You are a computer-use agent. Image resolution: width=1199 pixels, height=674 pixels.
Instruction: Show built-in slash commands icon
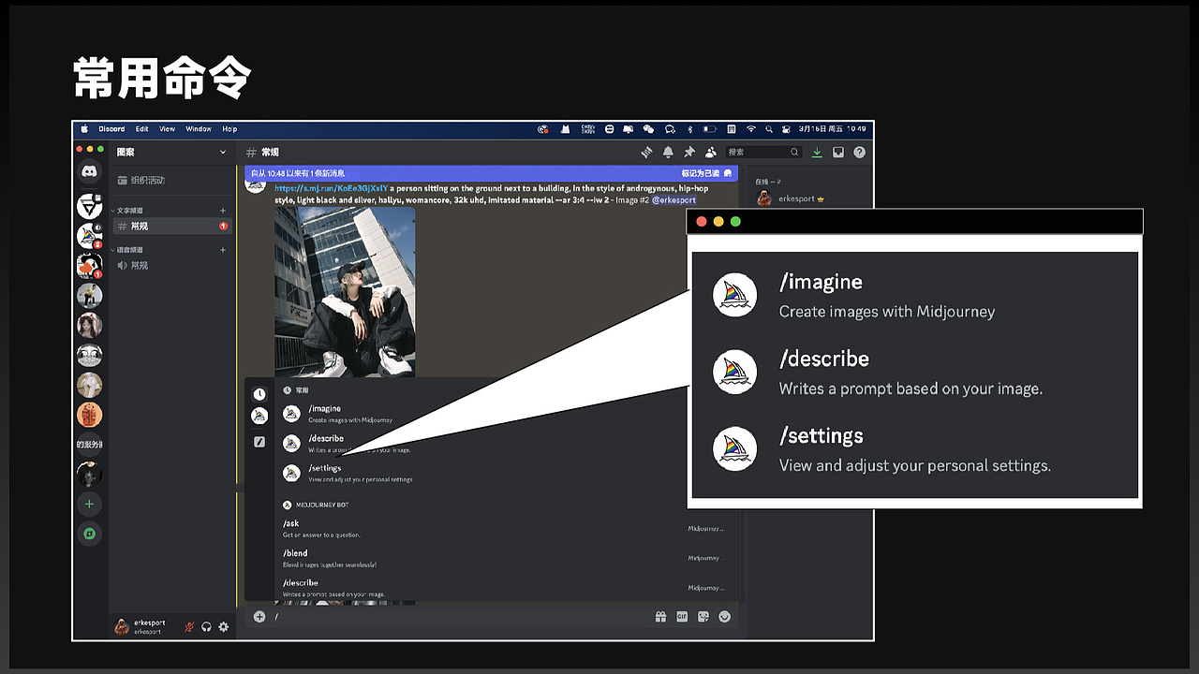coord(259,442)
